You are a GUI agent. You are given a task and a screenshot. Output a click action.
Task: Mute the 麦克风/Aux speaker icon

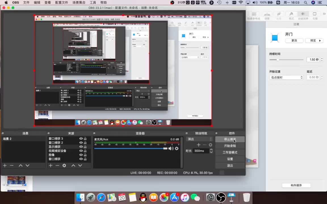point(171,148)
